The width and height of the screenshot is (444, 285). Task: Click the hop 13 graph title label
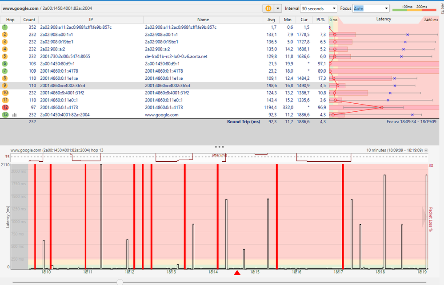tap(57, 150)
